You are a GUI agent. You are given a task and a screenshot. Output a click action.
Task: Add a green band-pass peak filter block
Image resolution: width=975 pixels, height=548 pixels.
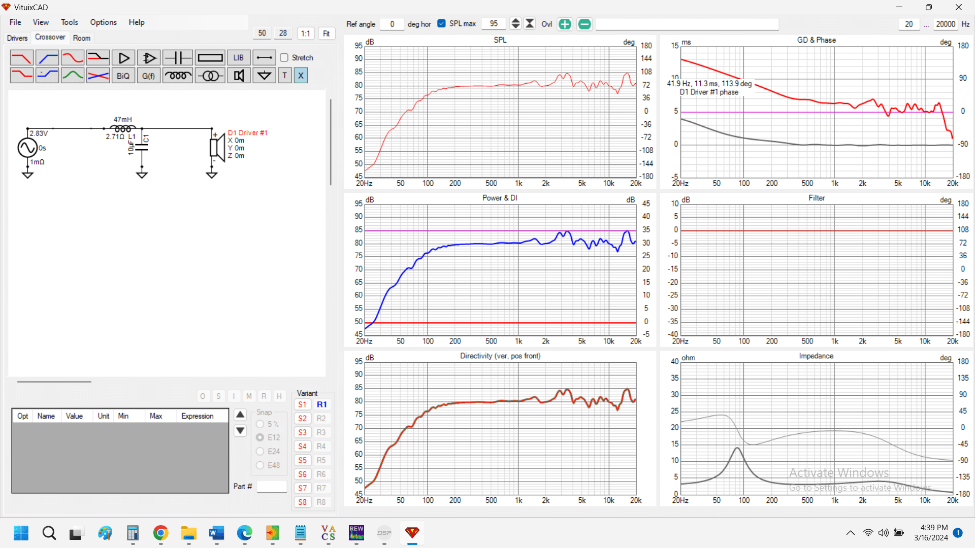(x=73, y=76)
